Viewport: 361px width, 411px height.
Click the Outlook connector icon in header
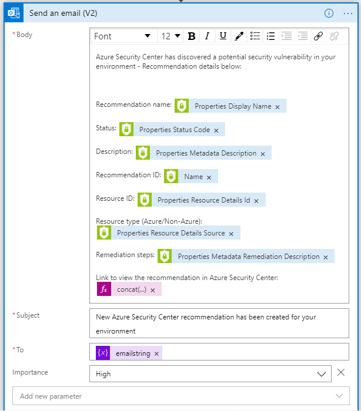point(14,13)
